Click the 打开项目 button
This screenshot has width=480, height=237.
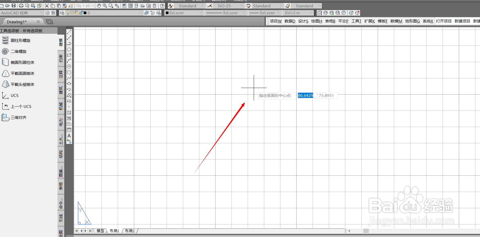[x=444, y=21]
